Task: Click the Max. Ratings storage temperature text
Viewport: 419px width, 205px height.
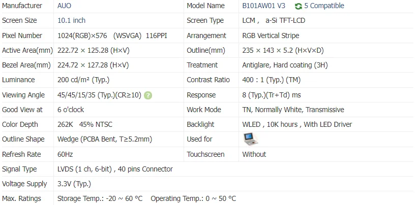Action: 100,198
